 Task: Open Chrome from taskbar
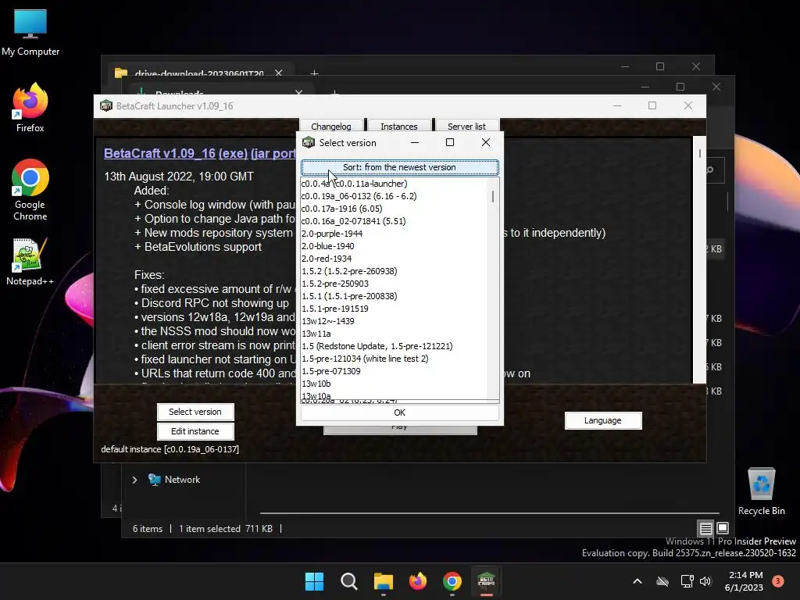coord(452,581)
